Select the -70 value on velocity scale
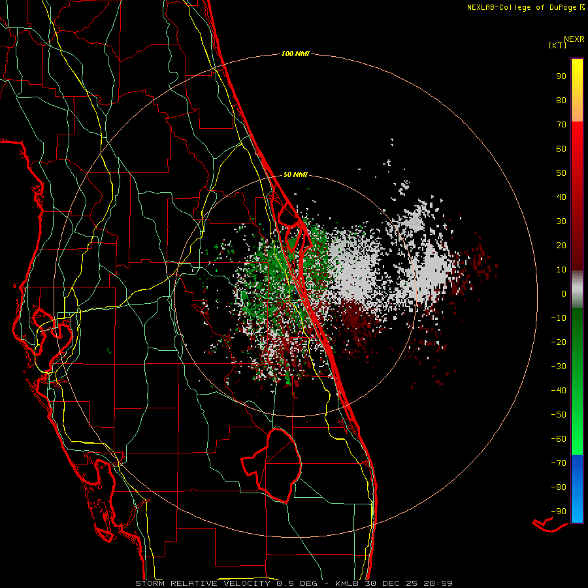This screenshot has height=588, width=588. tap(559, 463)
